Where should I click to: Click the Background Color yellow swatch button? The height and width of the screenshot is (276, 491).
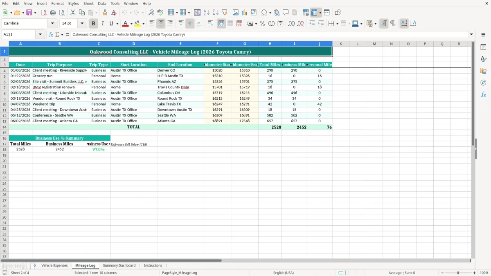[x=137, y=24]
